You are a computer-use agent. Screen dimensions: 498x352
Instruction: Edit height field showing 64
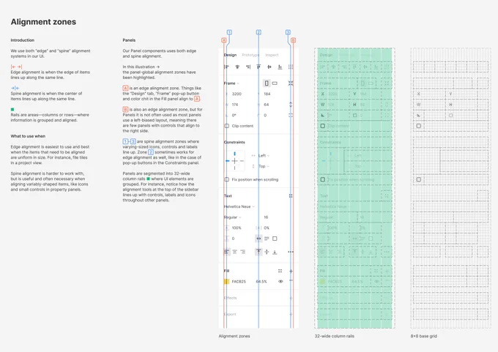266,105
